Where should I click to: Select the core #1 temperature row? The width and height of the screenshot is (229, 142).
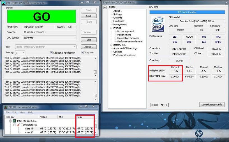tap(50, 133)
